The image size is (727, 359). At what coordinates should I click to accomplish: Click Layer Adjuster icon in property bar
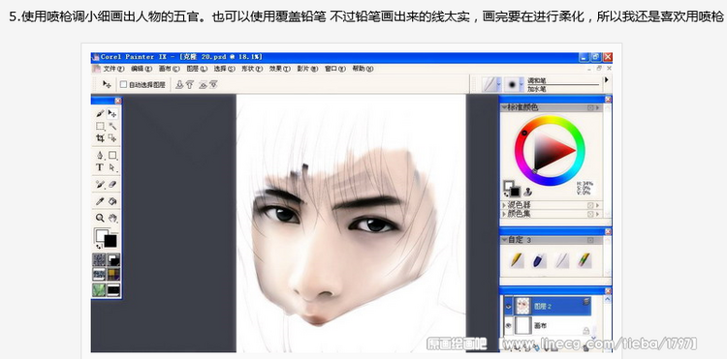coord(107,84)
